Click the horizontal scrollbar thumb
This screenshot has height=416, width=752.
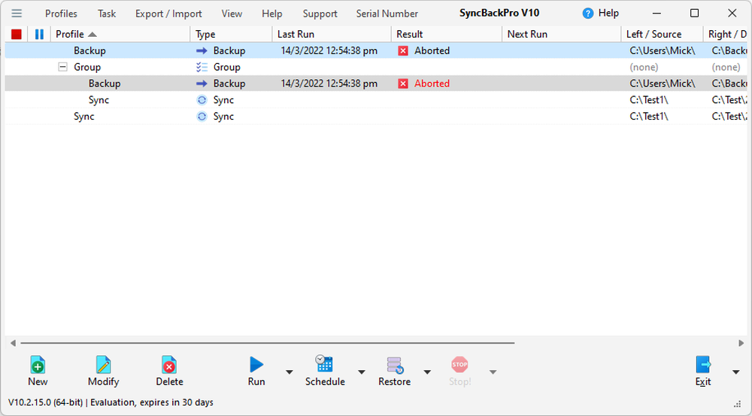tap(268, 343)
